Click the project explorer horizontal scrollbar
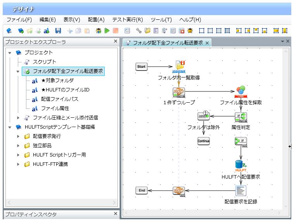The height and width of the screenshot is (222, 294). (62, 203)
